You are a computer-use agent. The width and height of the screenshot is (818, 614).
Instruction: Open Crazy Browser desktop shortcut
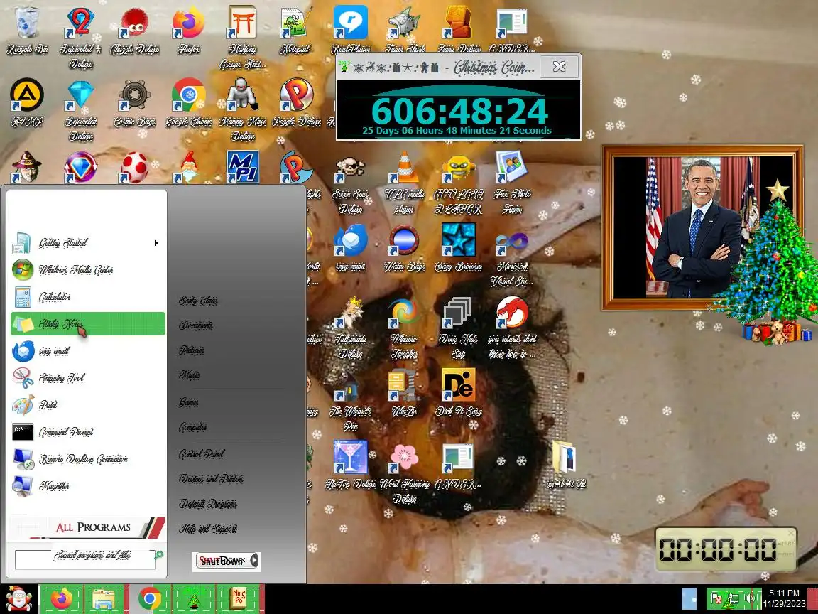[x=459, y=248]
